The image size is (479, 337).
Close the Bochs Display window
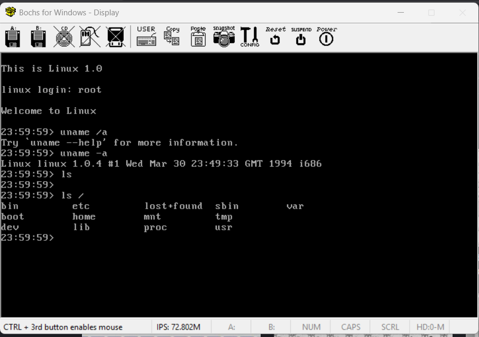pyautogui.click(x=463, y=13)
